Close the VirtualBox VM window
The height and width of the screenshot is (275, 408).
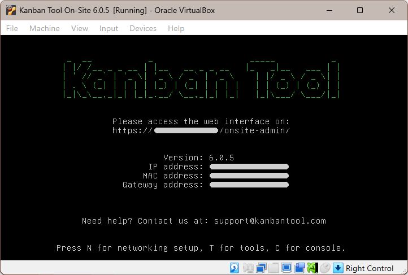[x=392, y=10]
